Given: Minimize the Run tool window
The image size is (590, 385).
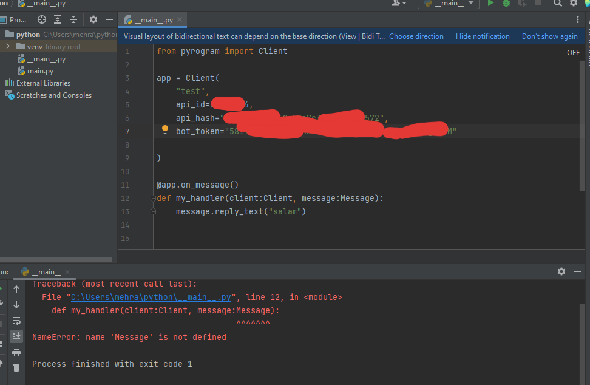Looking at the screenshot, I should coord(577,271).
